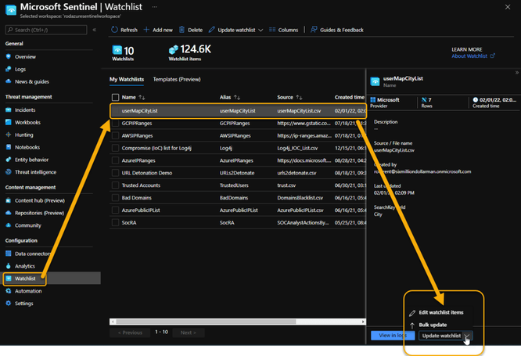Click the Columns icon in toolbar
This screenshot has width=521, height=356.
(x=272, y=30)
